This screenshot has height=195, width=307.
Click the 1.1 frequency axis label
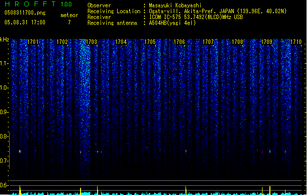4,63
